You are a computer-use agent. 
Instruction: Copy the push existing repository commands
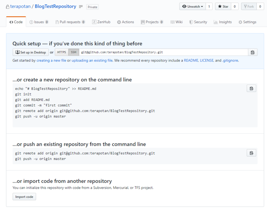point(251,153)
